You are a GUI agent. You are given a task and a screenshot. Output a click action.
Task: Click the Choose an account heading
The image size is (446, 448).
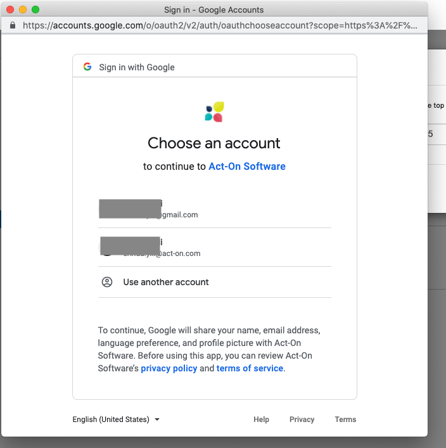[x=214, y=143]
